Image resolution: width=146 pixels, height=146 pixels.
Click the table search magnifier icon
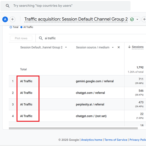point(41,38)
